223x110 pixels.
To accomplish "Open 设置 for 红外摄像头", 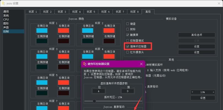I will click(x=197, y=52).
